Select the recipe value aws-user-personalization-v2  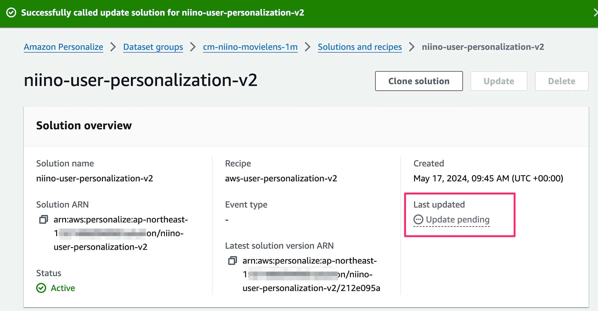coord(281,178)
